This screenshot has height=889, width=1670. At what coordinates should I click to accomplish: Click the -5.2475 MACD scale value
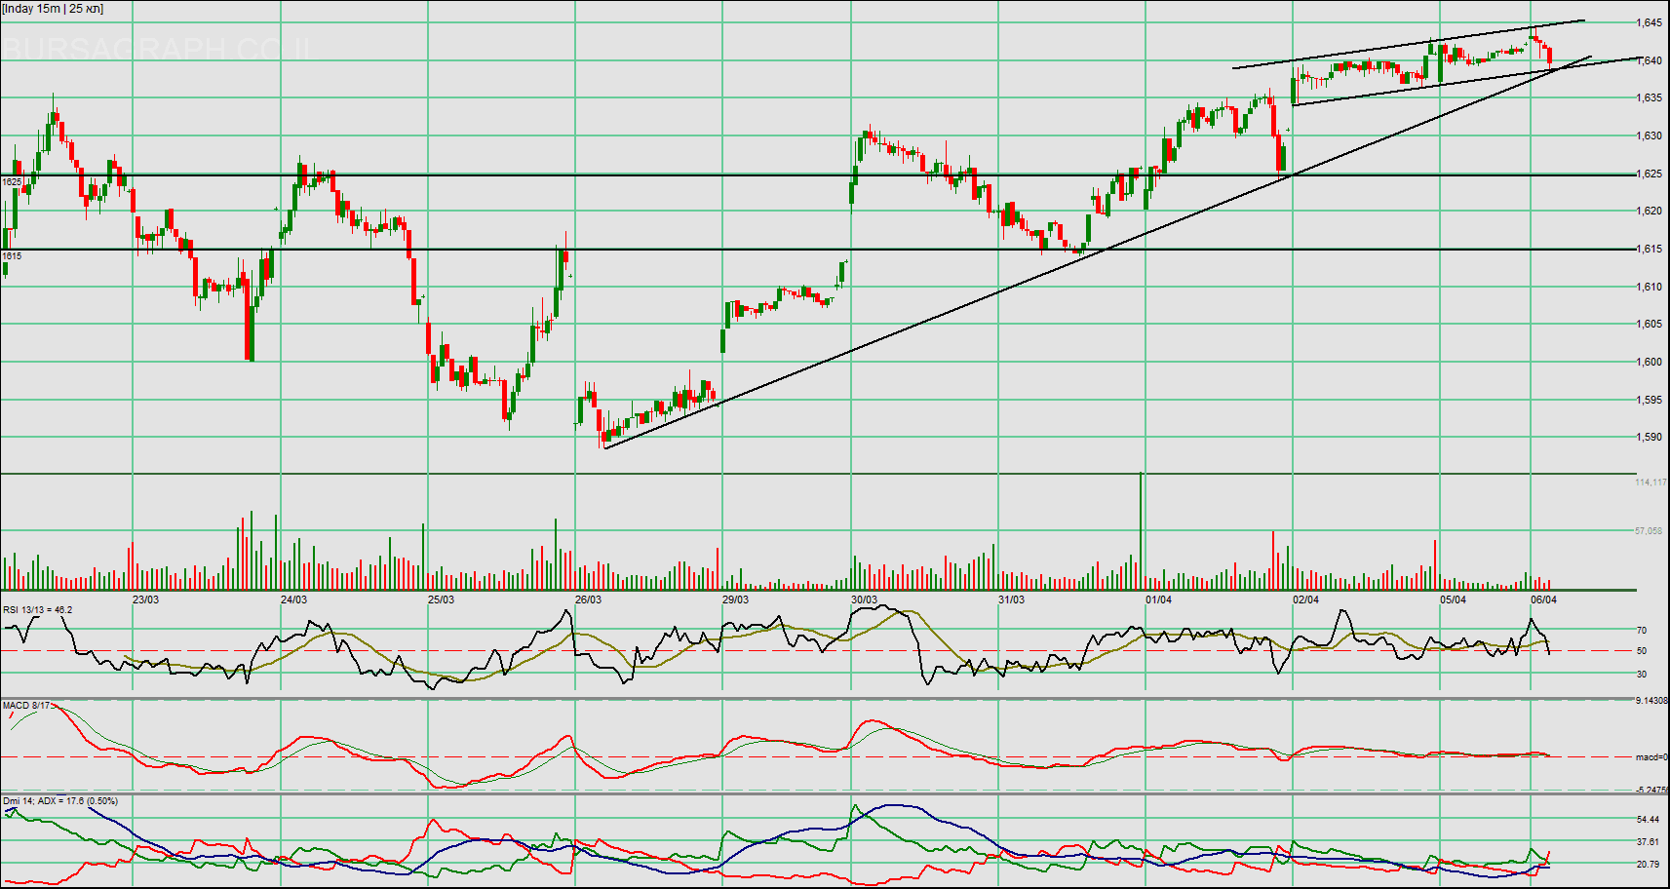(x=1651, y=791)
